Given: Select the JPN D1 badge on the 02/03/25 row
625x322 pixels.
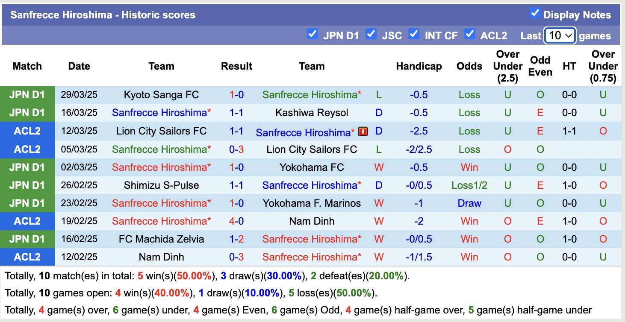Looking at the screenshot, I should 27,167.
